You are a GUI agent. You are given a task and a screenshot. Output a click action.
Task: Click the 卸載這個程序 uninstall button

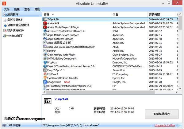point(162,114)
